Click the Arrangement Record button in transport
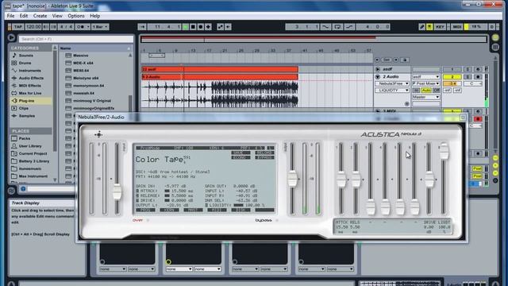The height and width of the screenshot is (286, 508). 201,27
